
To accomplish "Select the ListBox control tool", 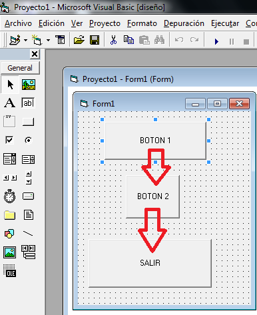I will click(x=28, y=159).
